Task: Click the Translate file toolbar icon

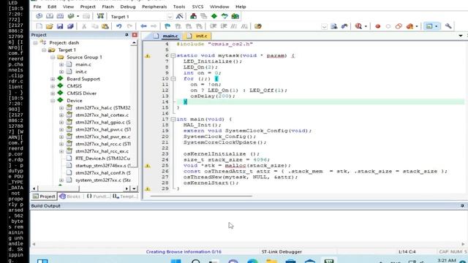Action: [x=39, y=16]
